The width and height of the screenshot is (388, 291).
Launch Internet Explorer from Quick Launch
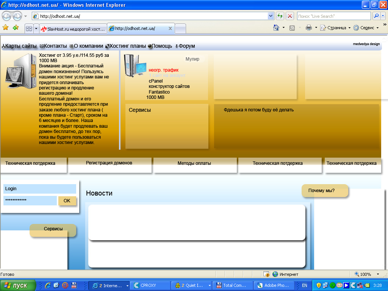pyautogui.click(x=47, y=285)
